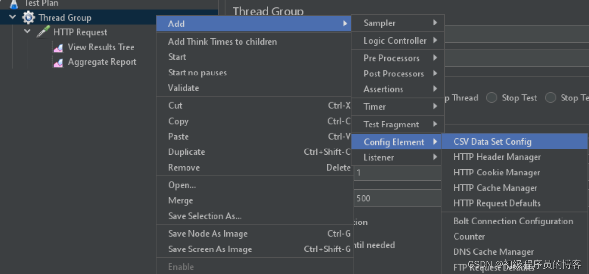Select HTTP Header Manager entry
Image resolution: width=589 pixels, height=274 pixels.
pyautogui.click(x=497, y=157)
